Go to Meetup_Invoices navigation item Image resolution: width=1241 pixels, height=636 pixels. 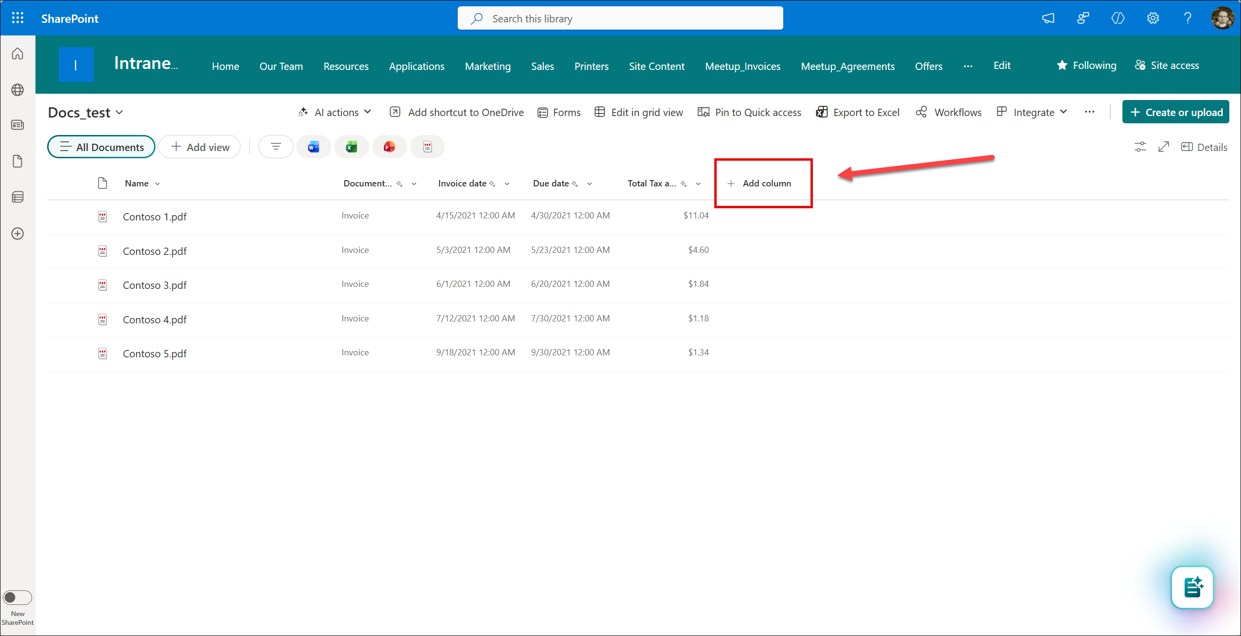(742, 66)
